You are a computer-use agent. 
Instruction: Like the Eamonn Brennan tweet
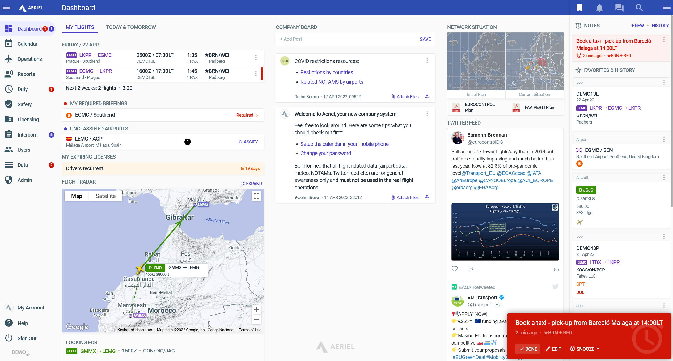(455, 269)
